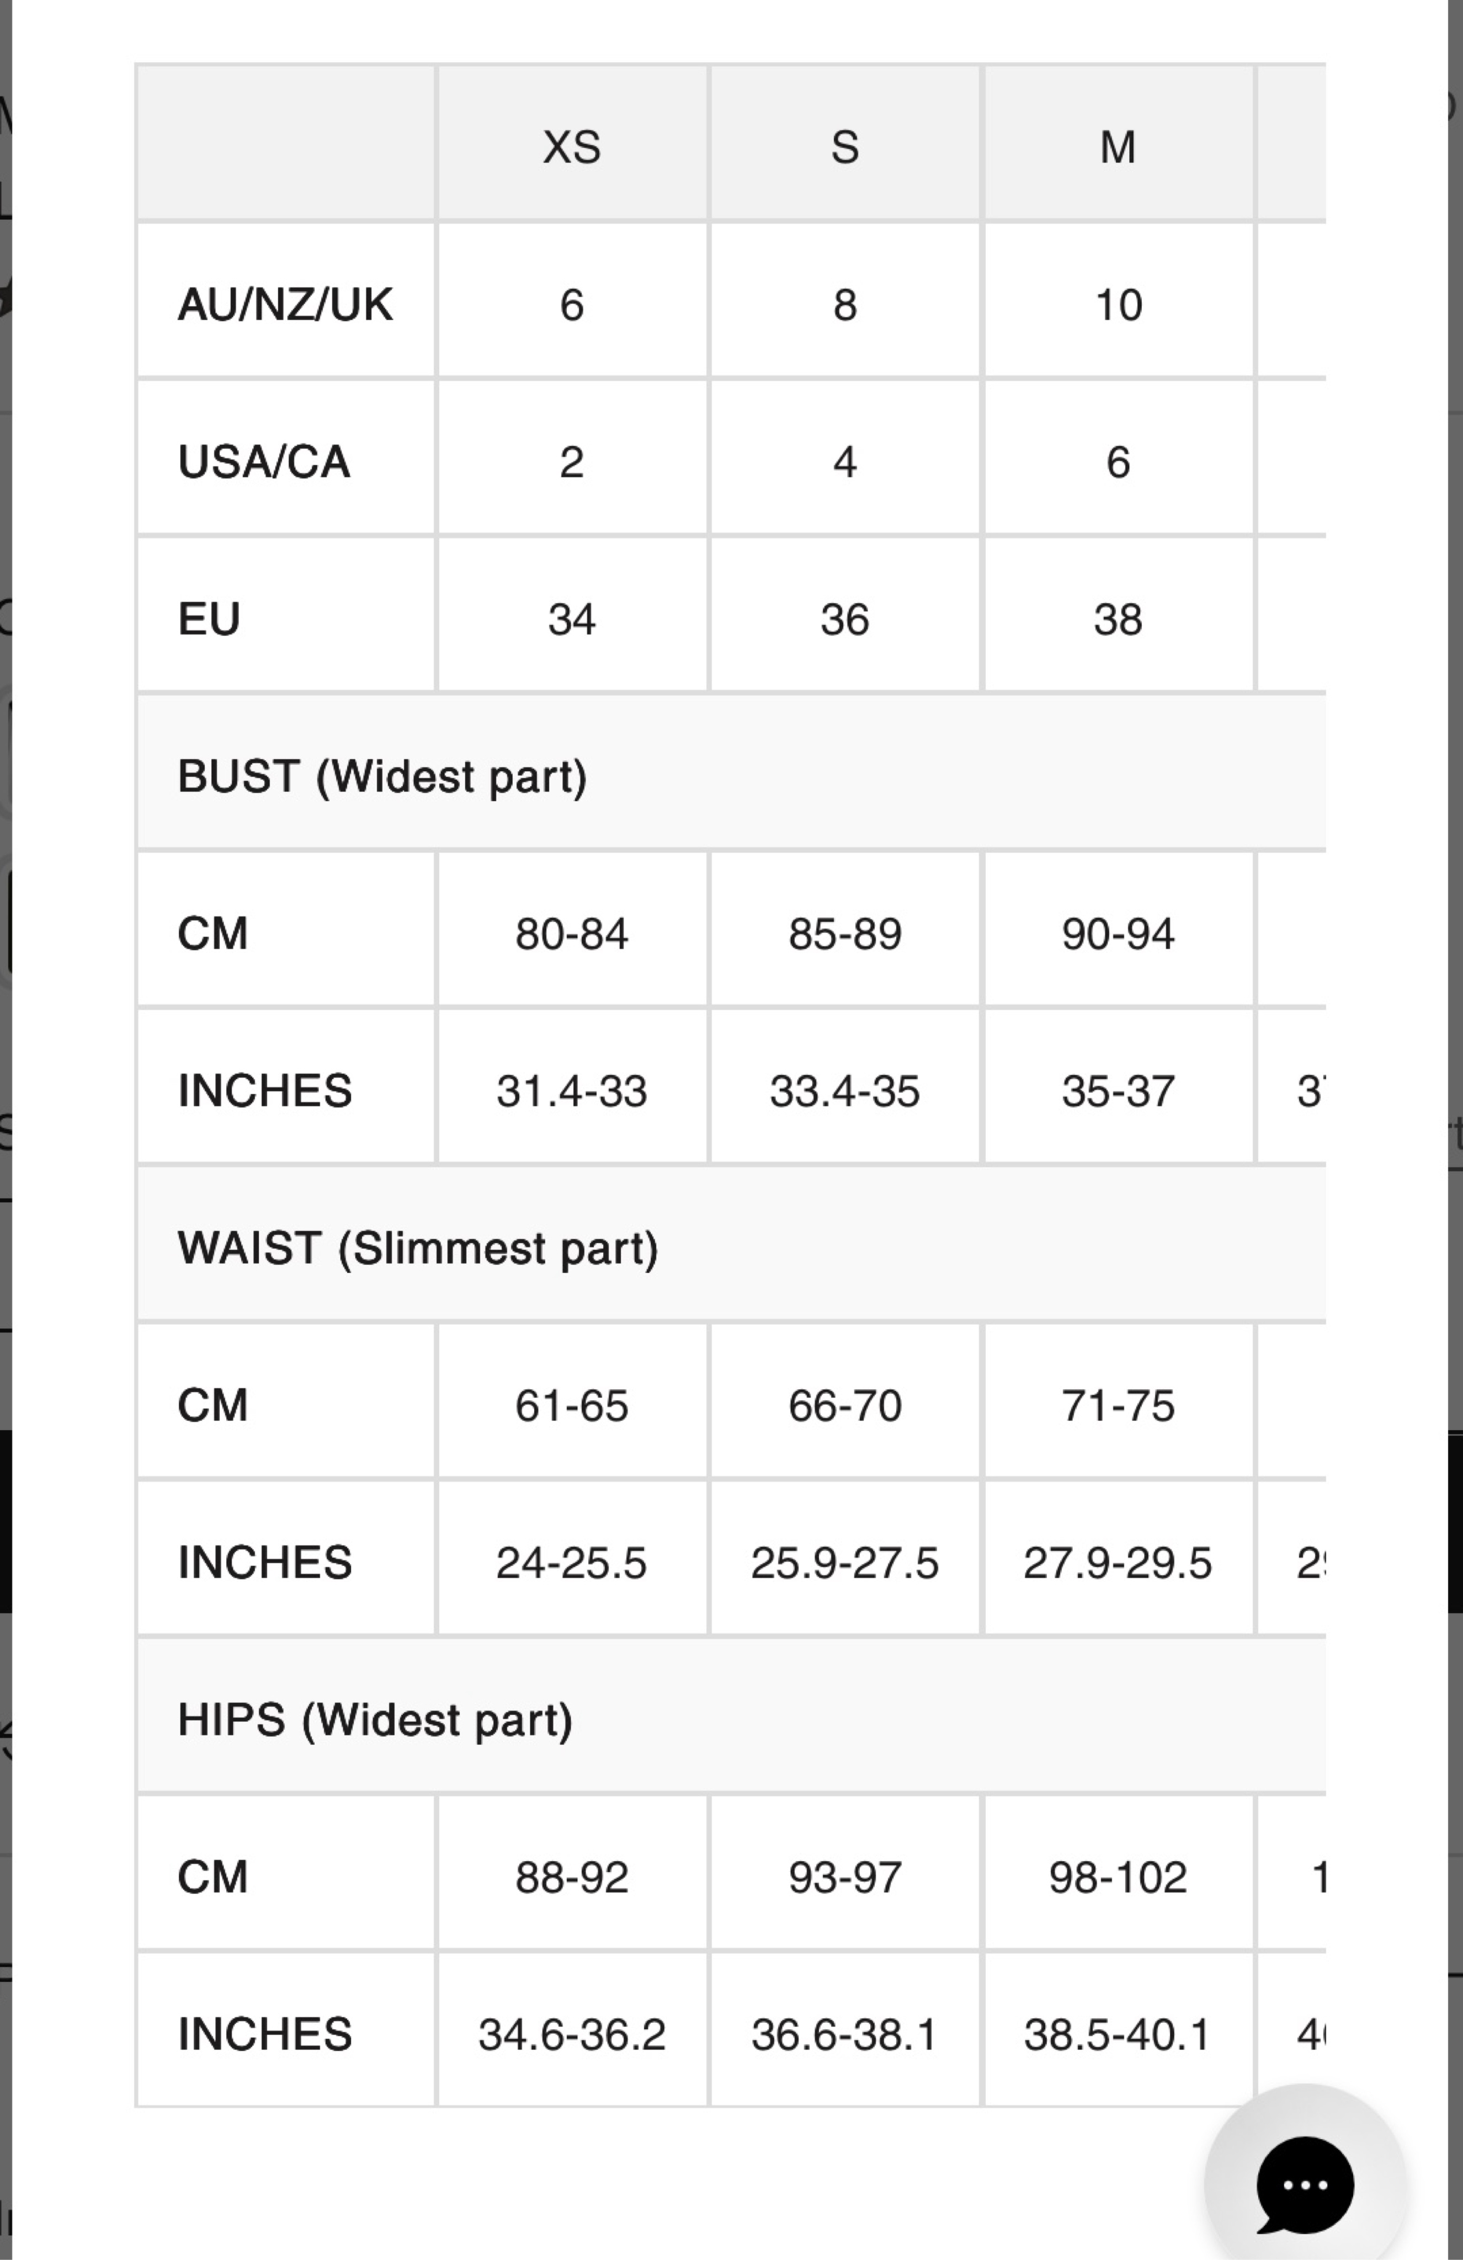Click USA/CA size 2 cell
Viewport: 1463px width, 2260px height.
click(572, 462)
